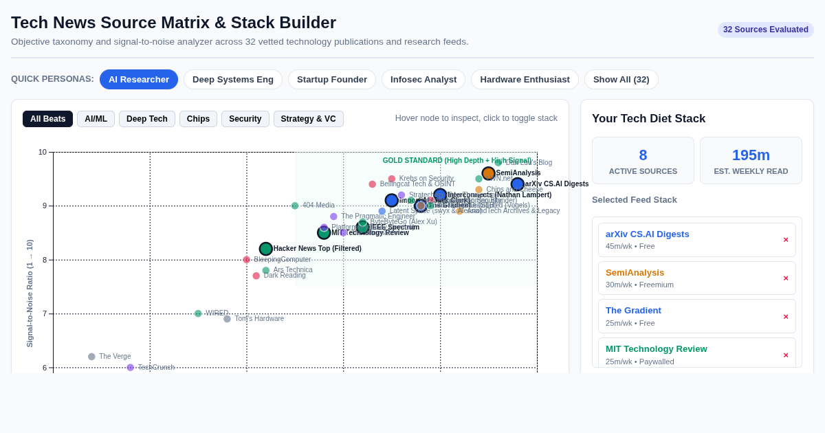Viewport: 825px width, 433px height.
Task: Click the LWN.net green dot
Action: pyautogui.click(x=479, y=179)
